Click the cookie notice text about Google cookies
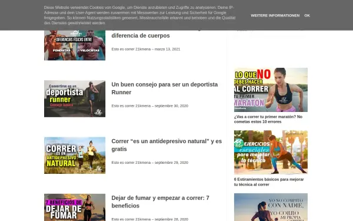 click(x=139, y=15)
